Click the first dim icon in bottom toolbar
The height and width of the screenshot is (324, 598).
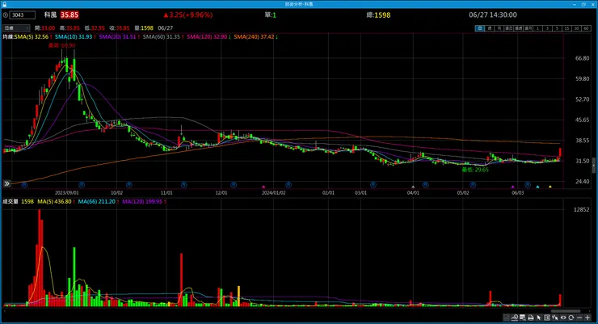click(x=507, y=318)
